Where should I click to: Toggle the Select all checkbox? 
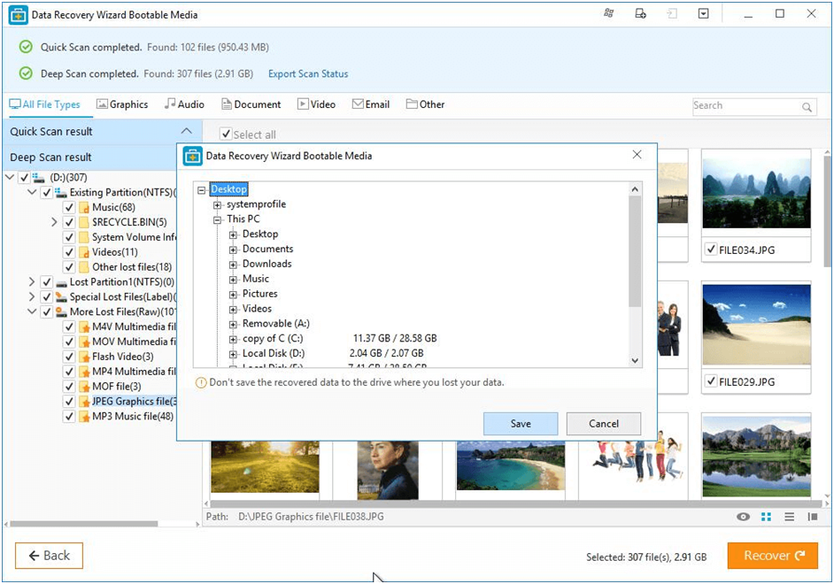226,134
